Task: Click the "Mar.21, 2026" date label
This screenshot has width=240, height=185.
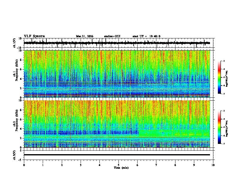Action: click(85, 36)
